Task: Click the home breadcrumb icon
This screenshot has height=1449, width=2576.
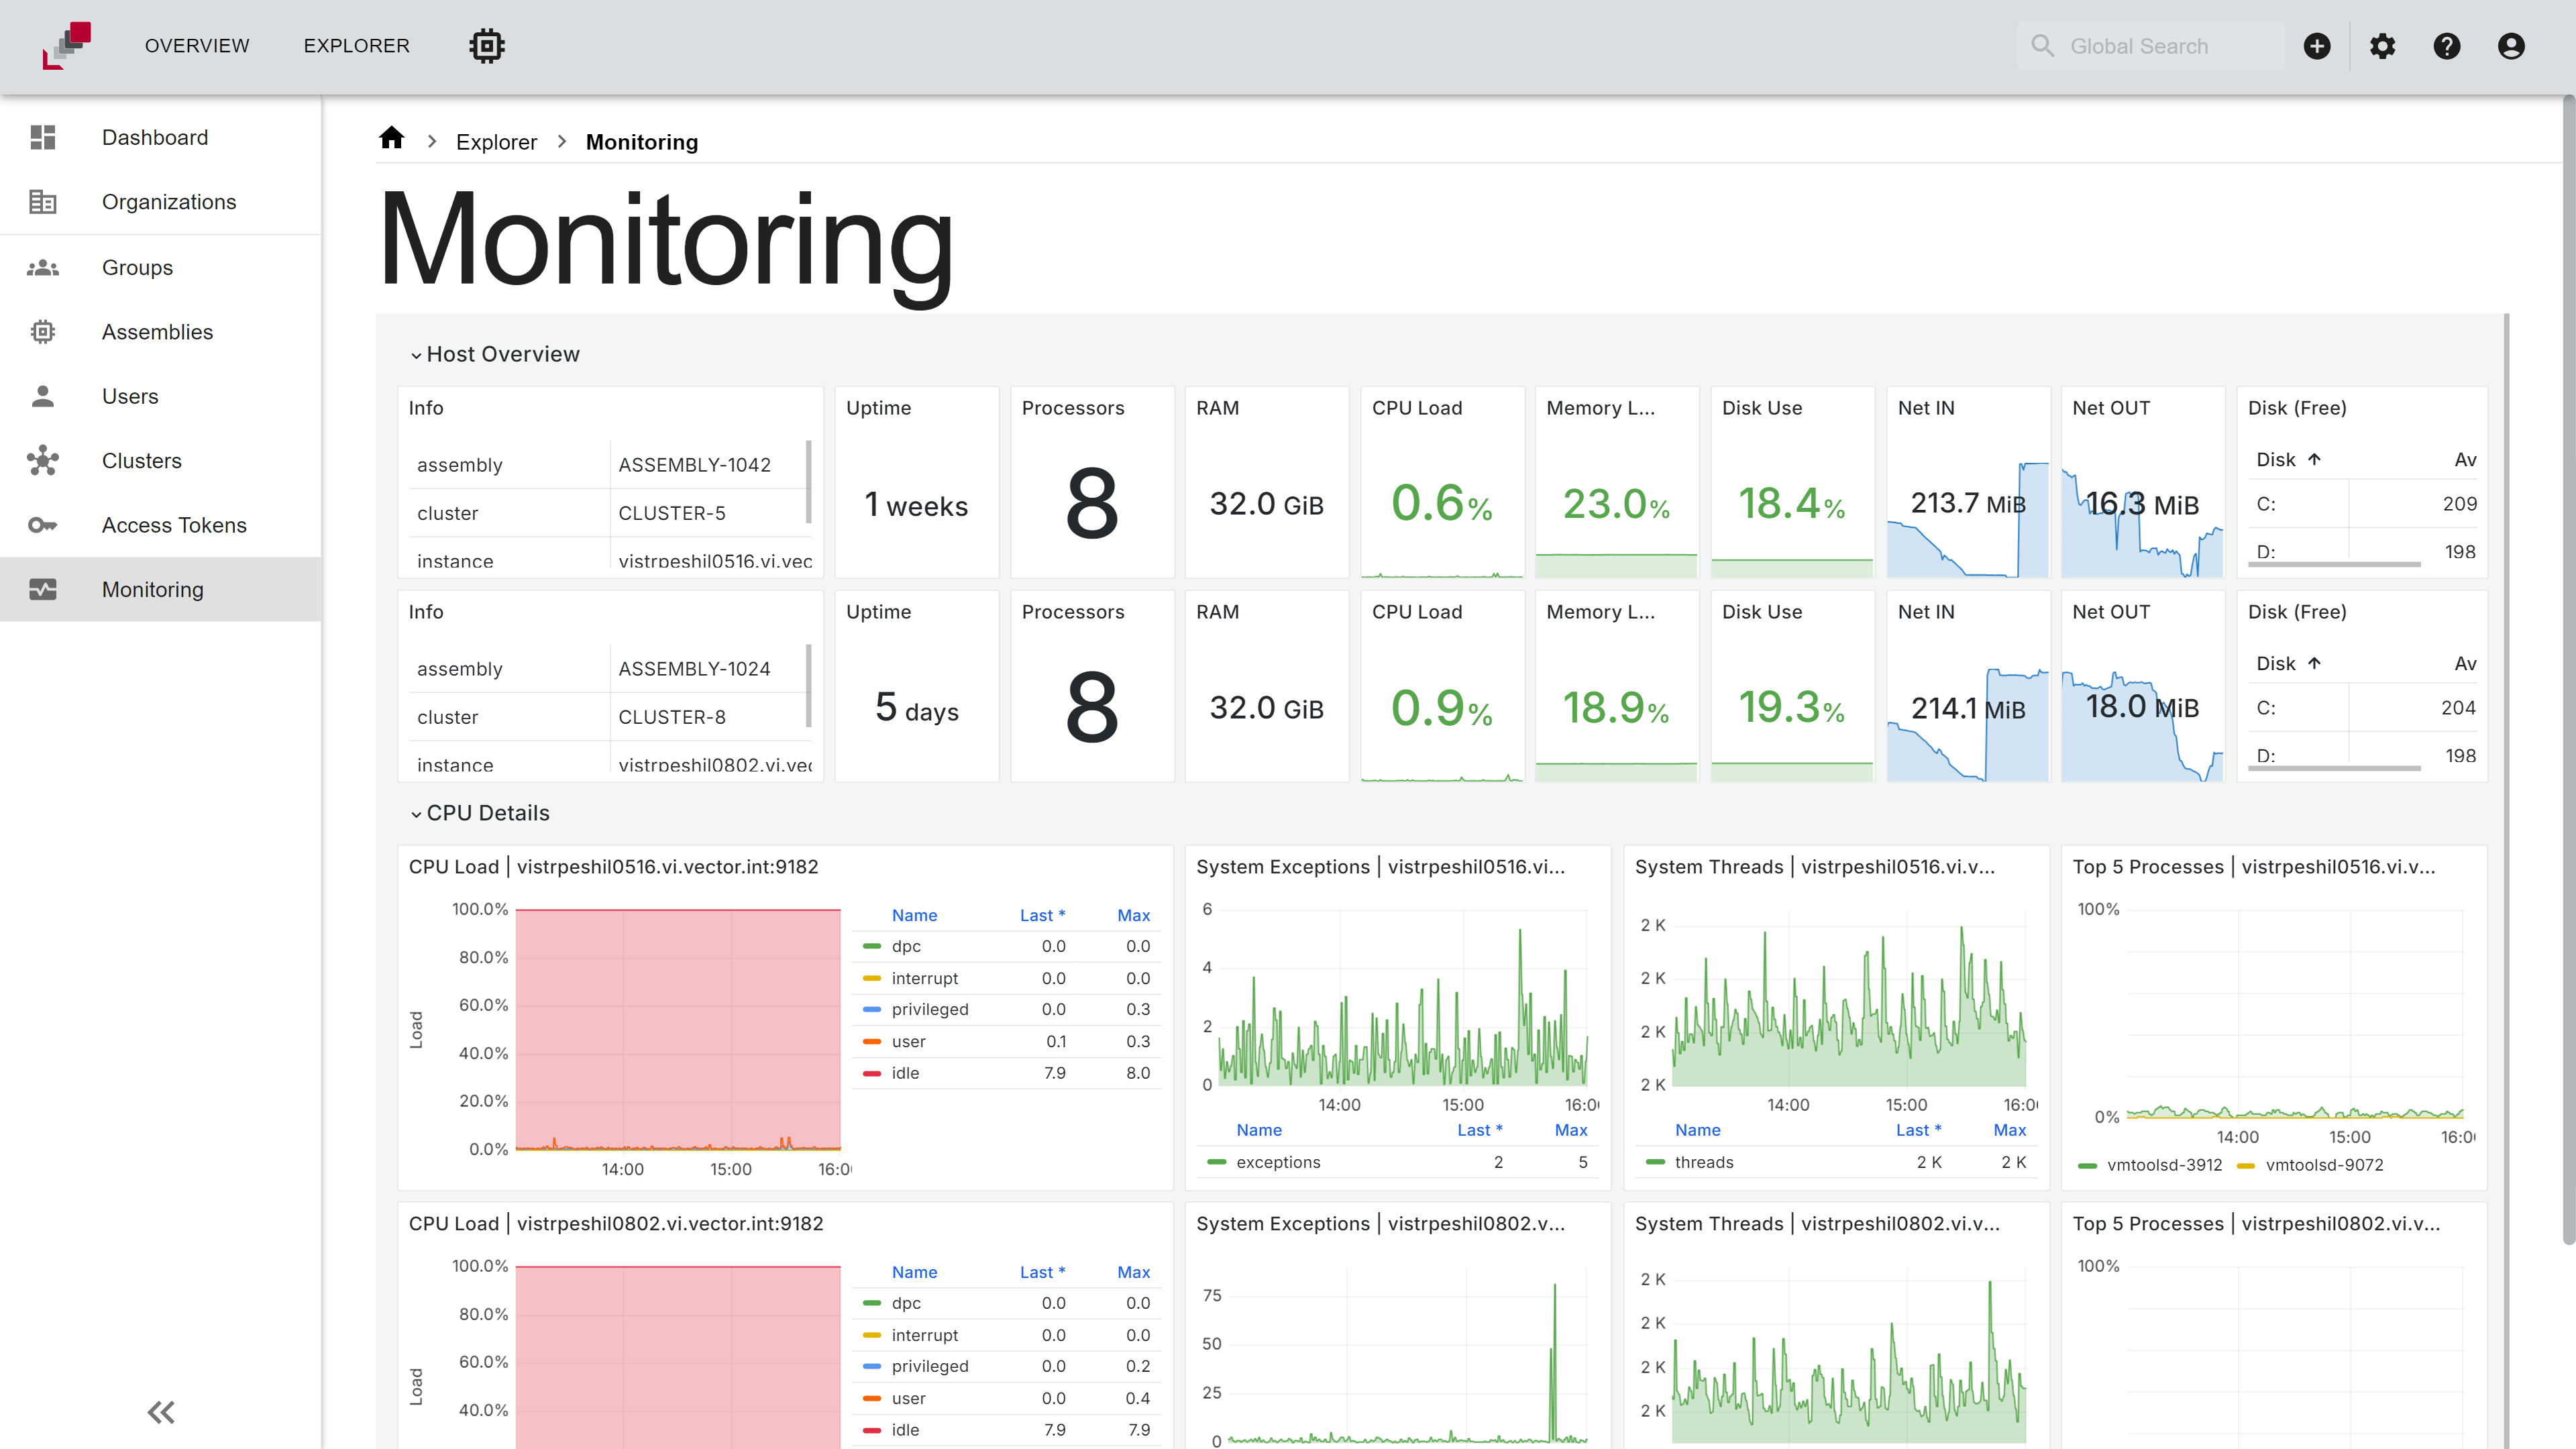Action: point(392,138)
